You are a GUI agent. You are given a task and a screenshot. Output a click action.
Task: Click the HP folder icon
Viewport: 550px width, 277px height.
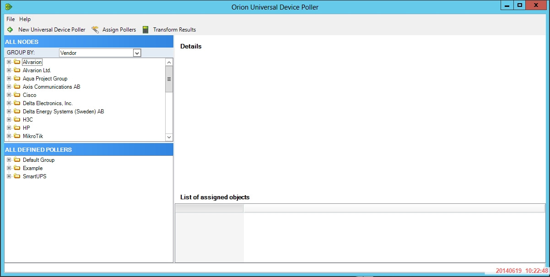17,128
